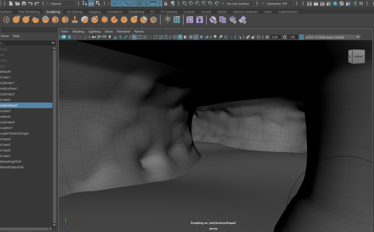Click the 2D Pan/Zoom icon

[121, 37]
